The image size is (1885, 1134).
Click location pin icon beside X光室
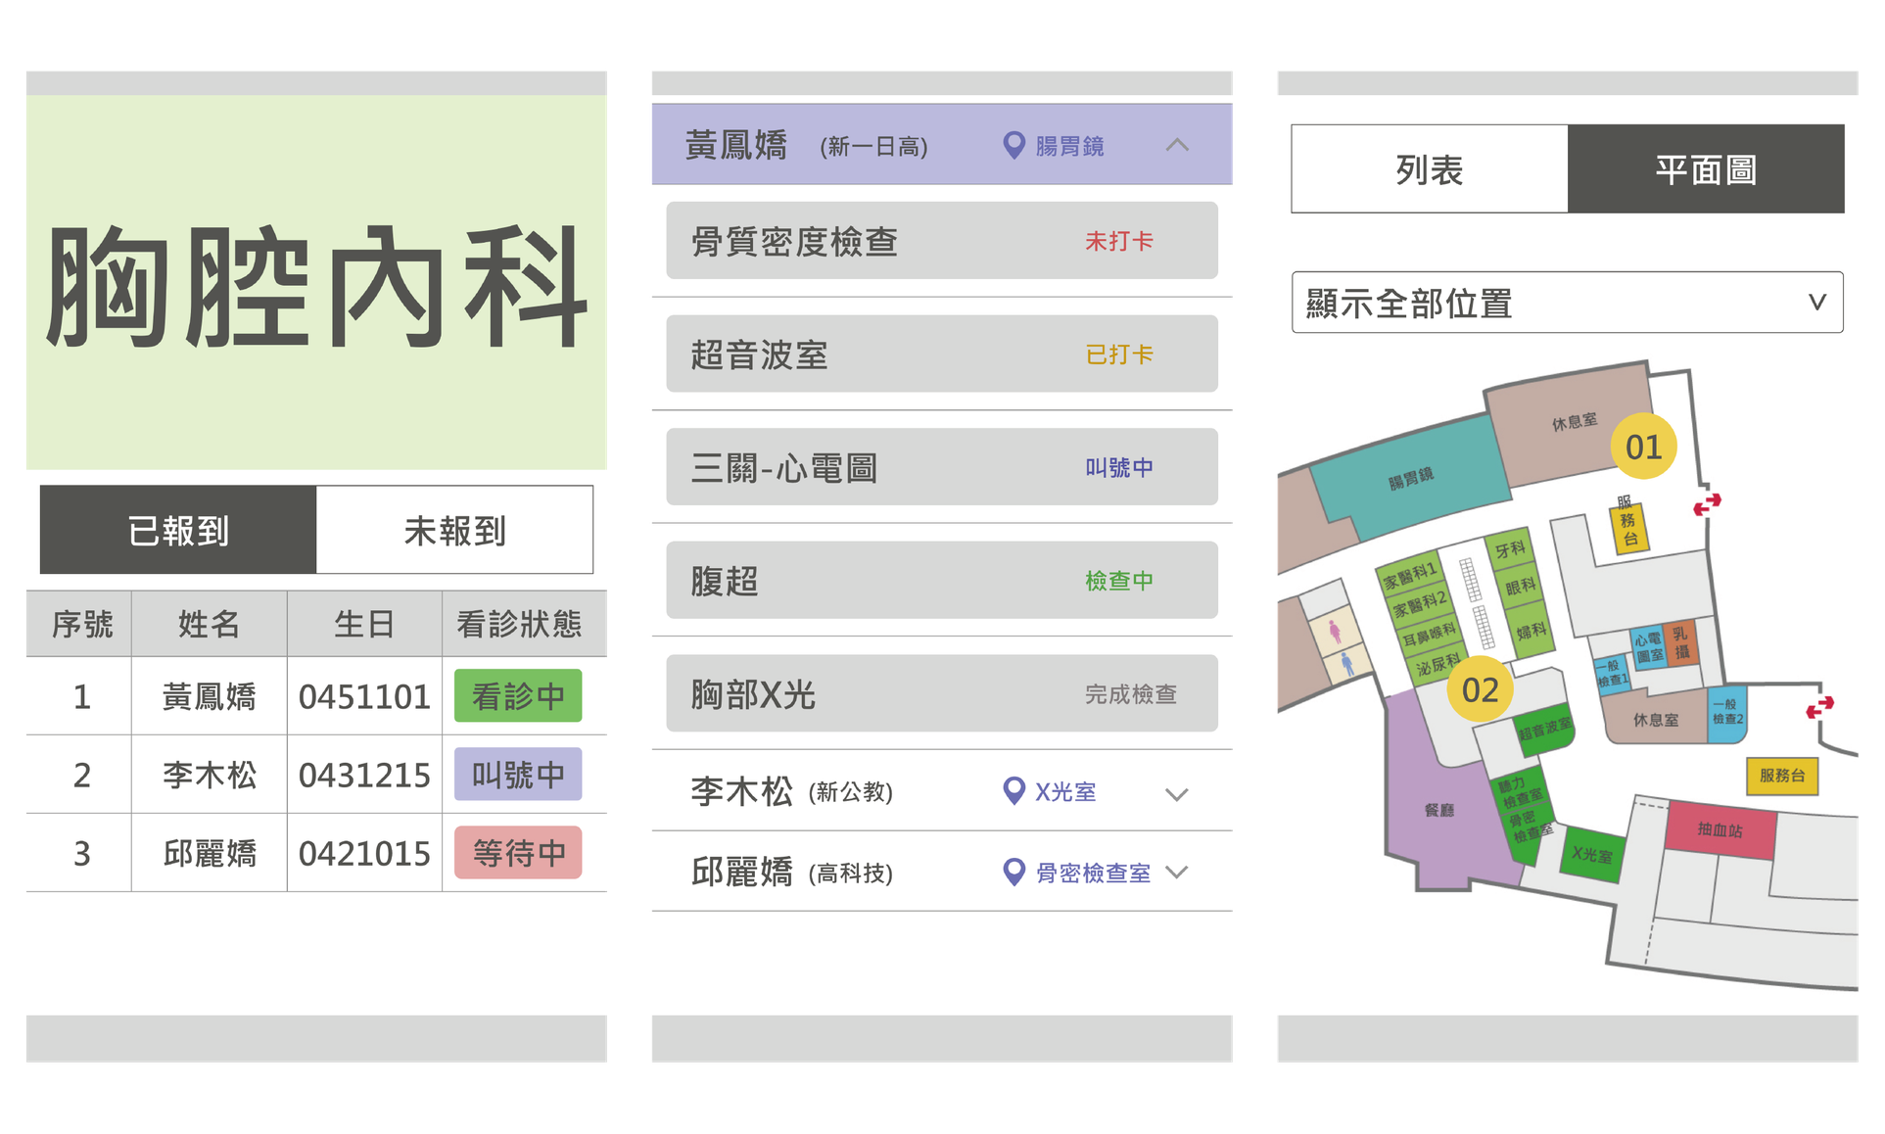pyautogui.click(x=1014, y=790)
